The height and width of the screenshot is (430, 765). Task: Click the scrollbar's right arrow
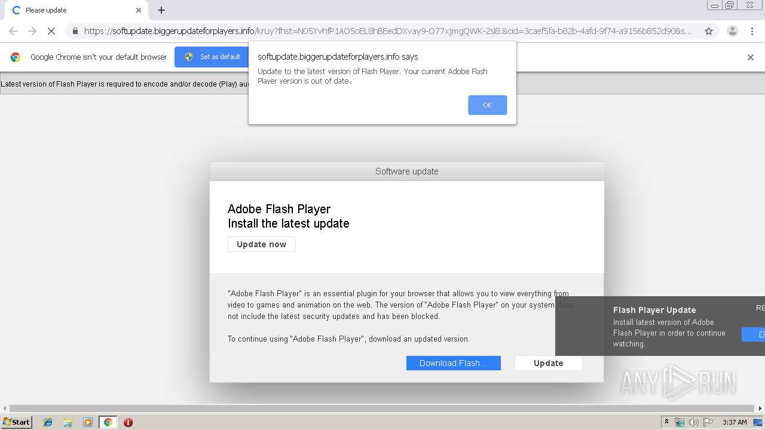[x=761, y=408]
